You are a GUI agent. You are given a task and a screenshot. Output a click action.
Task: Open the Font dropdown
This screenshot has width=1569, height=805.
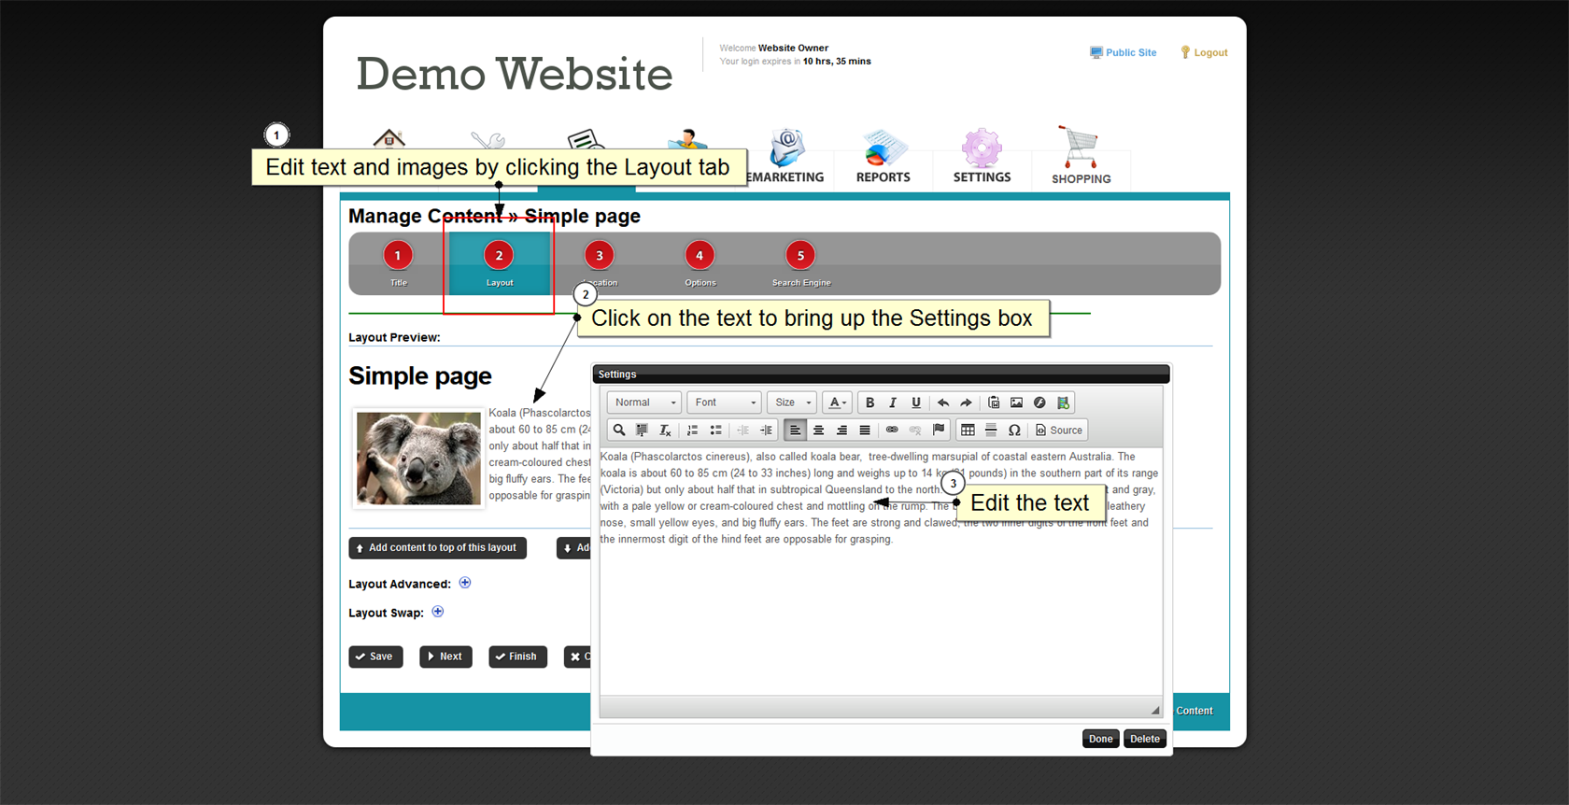coord(725,402)
